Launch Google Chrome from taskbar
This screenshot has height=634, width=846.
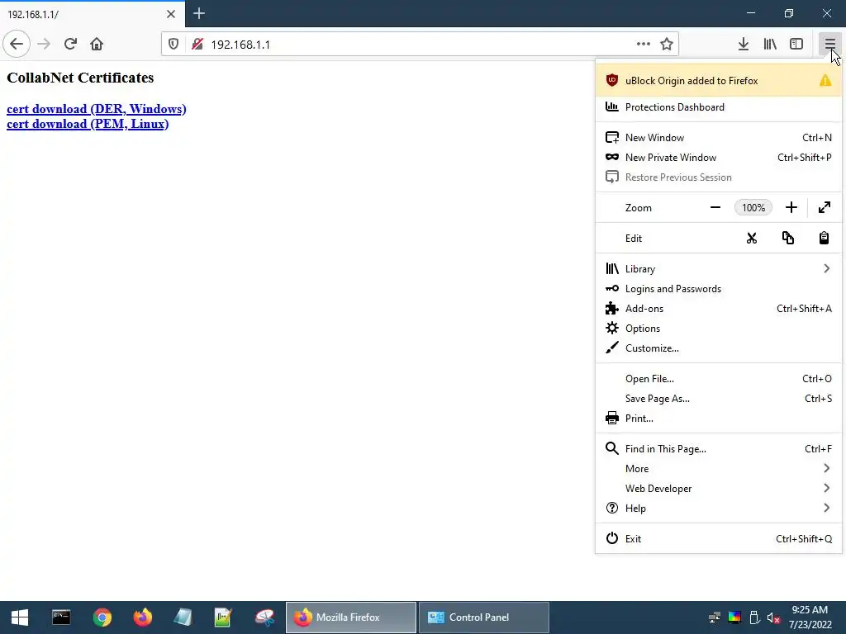tap(102, 617)
